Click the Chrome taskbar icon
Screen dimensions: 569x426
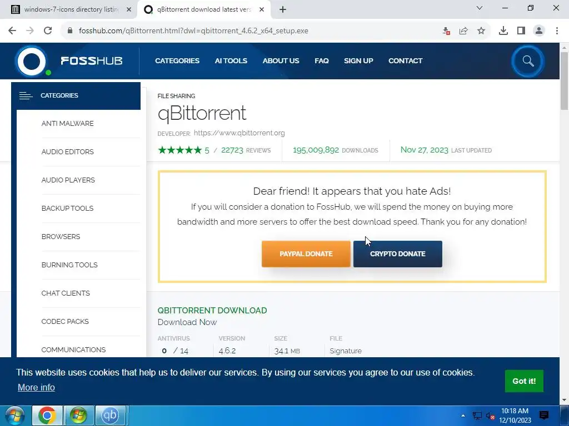coord(47,415)
